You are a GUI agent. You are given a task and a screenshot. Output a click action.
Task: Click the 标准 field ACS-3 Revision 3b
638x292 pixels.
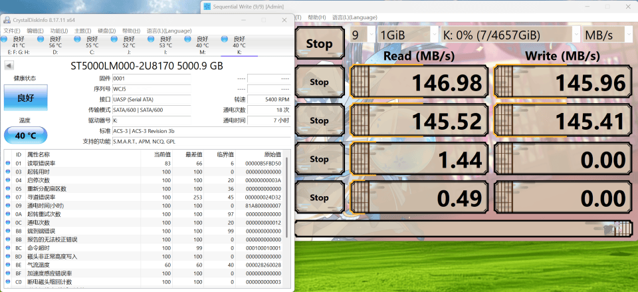click(x=201, y=131)
